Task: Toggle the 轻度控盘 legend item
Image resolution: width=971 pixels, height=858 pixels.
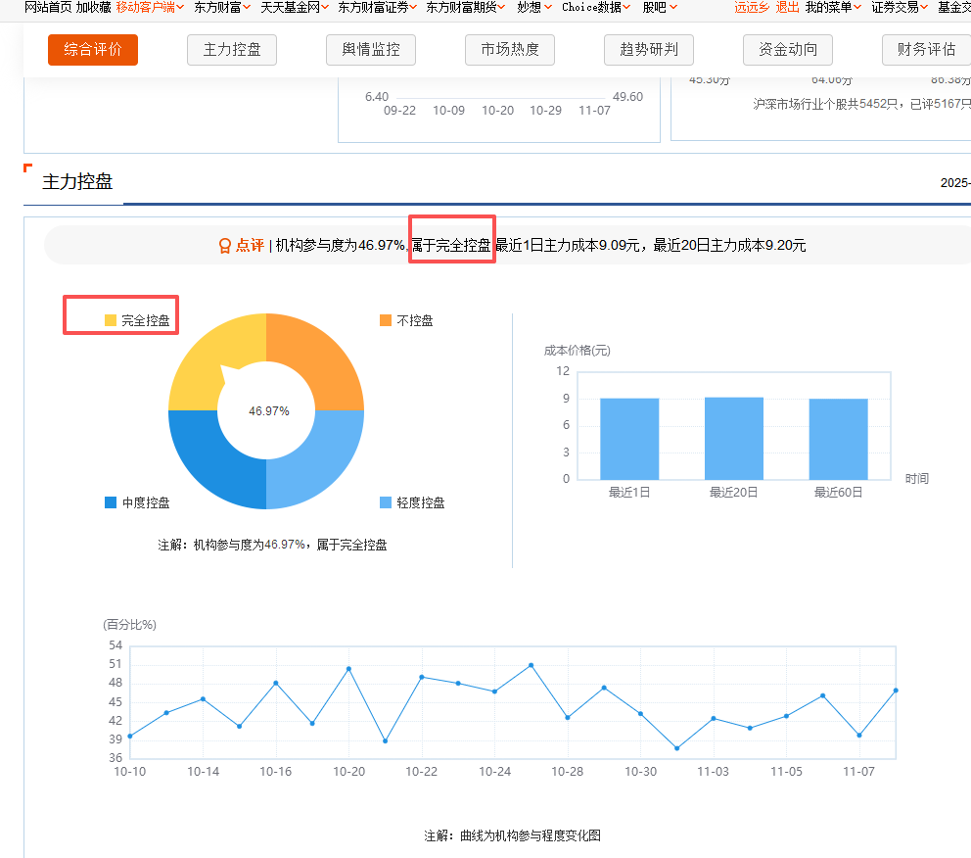Action: (412, 502)
